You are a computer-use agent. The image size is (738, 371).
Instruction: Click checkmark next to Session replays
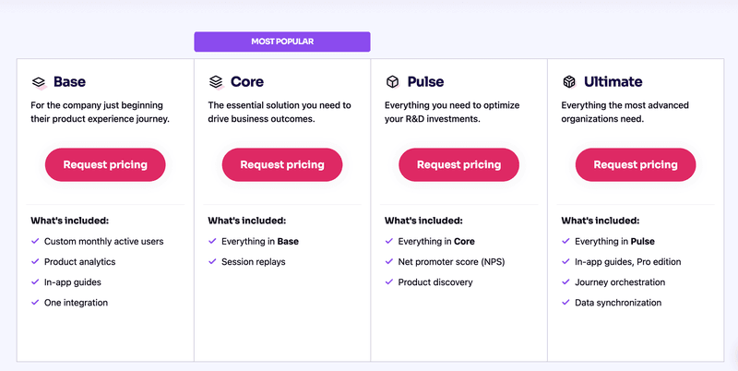211,262
